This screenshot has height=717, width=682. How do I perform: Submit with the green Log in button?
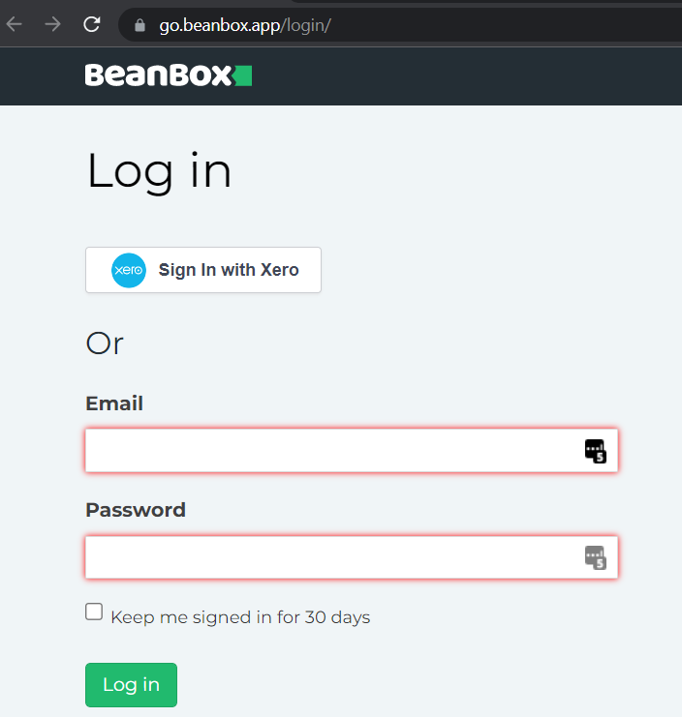pyautogui.click(x=131, y=685)
